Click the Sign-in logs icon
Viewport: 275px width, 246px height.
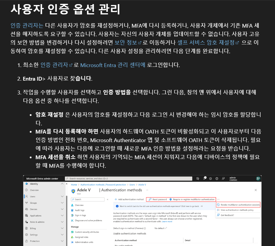point(72,215)
